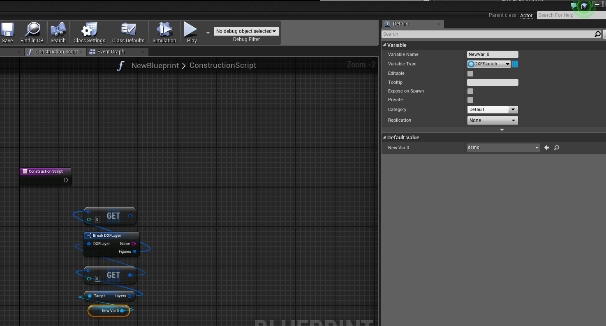Open the Actor parent class link
Screen dimensions: 606x326
[526, 16]
